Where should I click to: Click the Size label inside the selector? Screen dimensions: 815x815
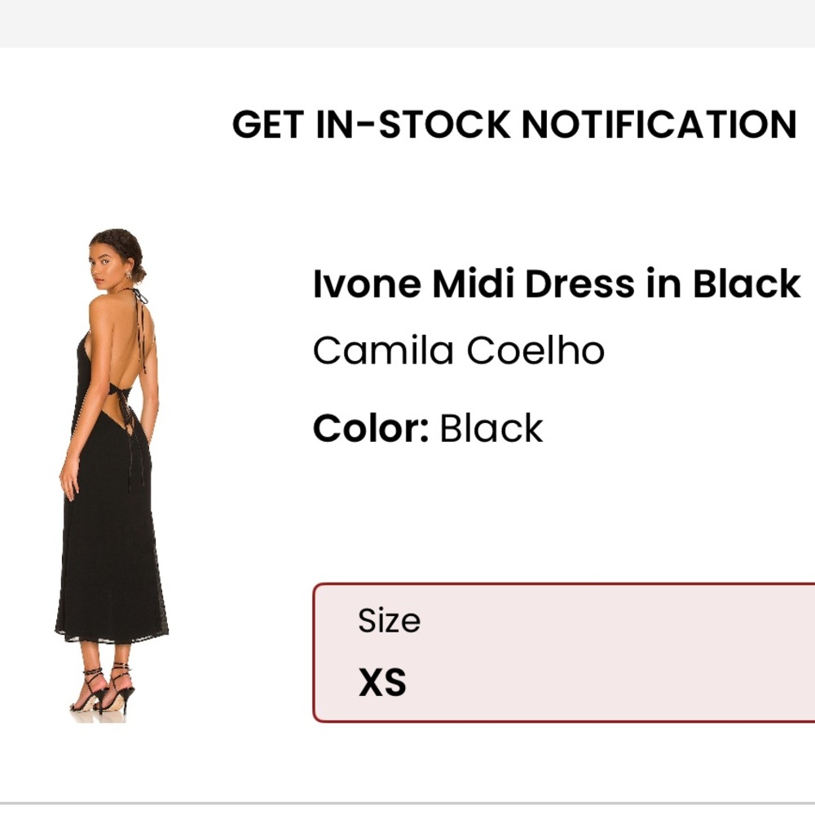(x=389, y=621)
